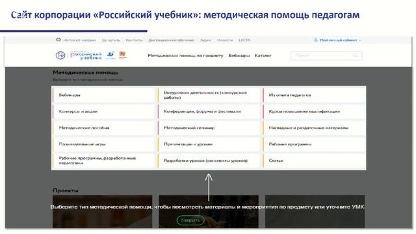The height and width of the screenshot is (234, 416).
Task: Select Разработки уроков (конспекты уроков) tile
Action: pyautogui.click(x=209, y=161)
